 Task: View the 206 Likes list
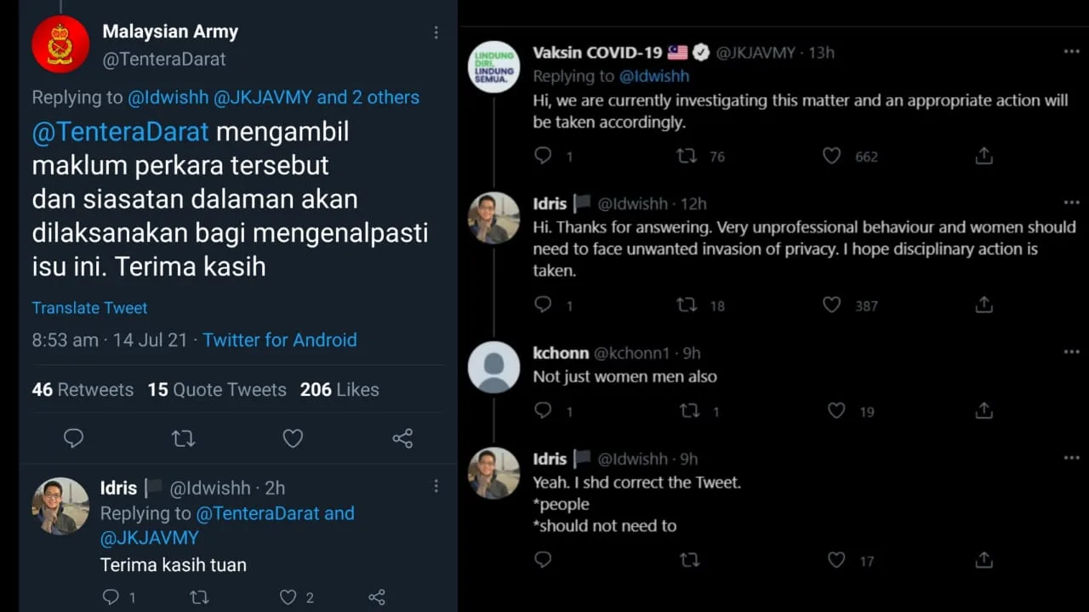coord(339,390)
